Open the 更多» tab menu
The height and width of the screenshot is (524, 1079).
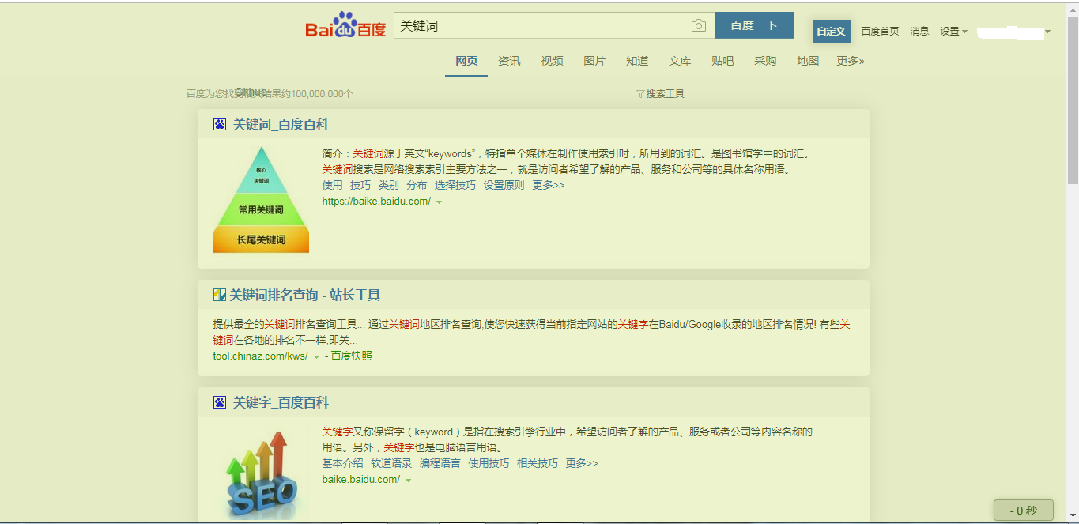point(851,61)
